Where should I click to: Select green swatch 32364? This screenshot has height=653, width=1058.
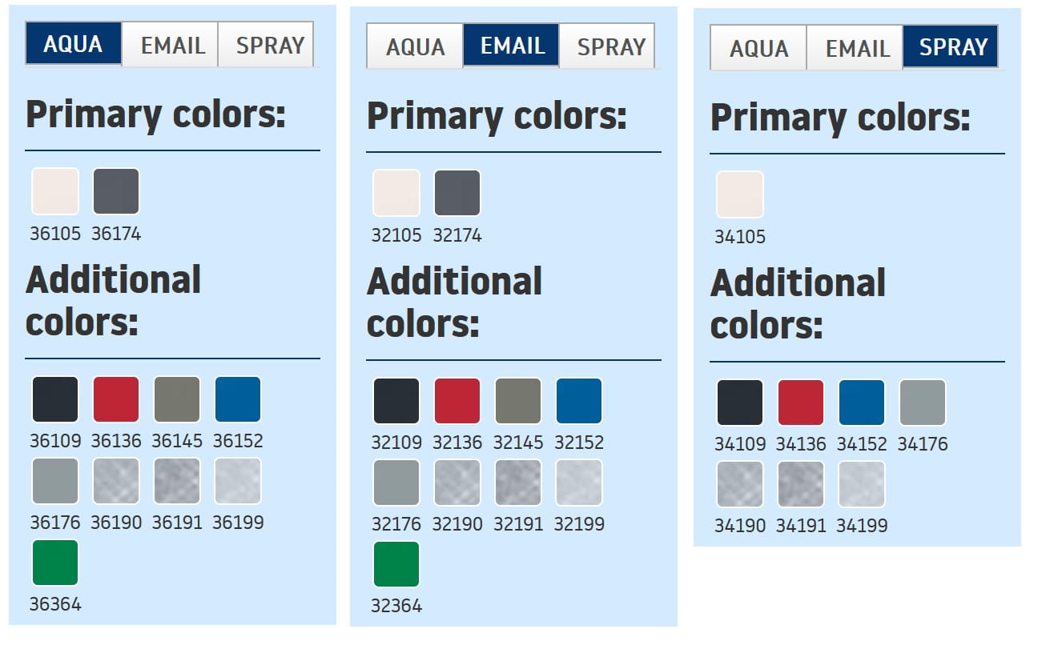pos(396,564)
